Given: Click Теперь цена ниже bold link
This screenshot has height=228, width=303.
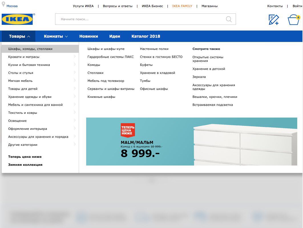Looking at the screenshot, I should pos(25,157).
